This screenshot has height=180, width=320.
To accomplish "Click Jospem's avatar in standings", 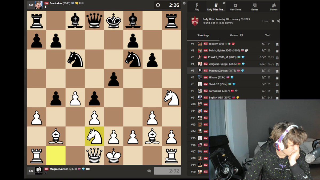I will pos(200,44).
